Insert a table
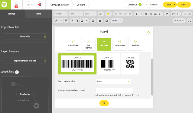 93,21
